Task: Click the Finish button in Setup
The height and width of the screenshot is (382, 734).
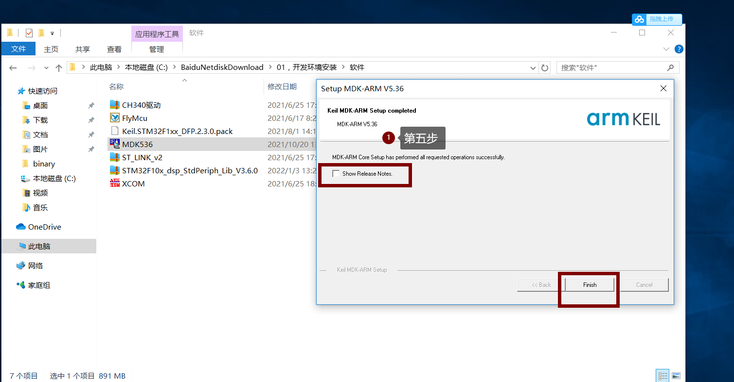Action: [590, 285]
